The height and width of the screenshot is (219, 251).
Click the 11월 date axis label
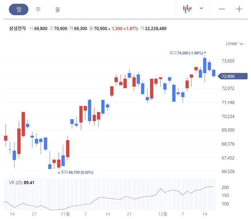(x=65, y=214)
